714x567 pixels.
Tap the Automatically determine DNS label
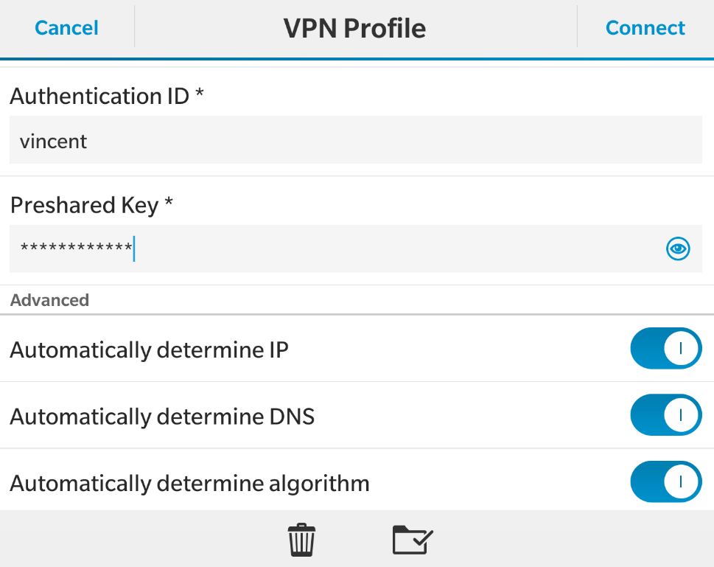(162, 417)
